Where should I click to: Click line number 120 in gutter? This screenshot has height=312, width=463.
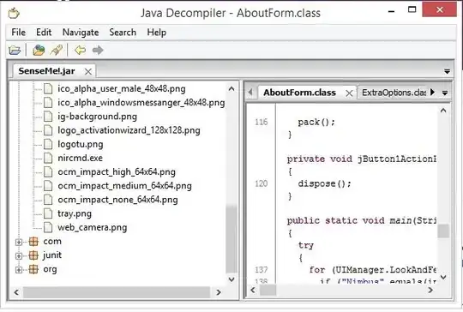pyautogui.click(x=261, y=183)
